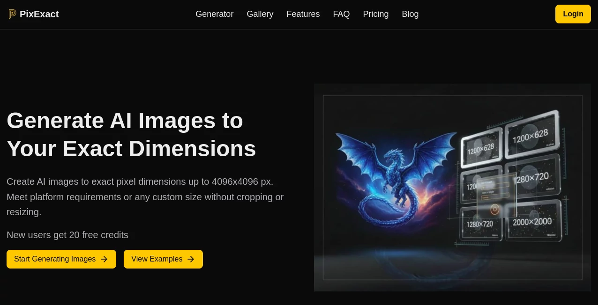The image size is (598, 305).
Task: Open the Blog from the top navigation
Action: pos(410,14)
